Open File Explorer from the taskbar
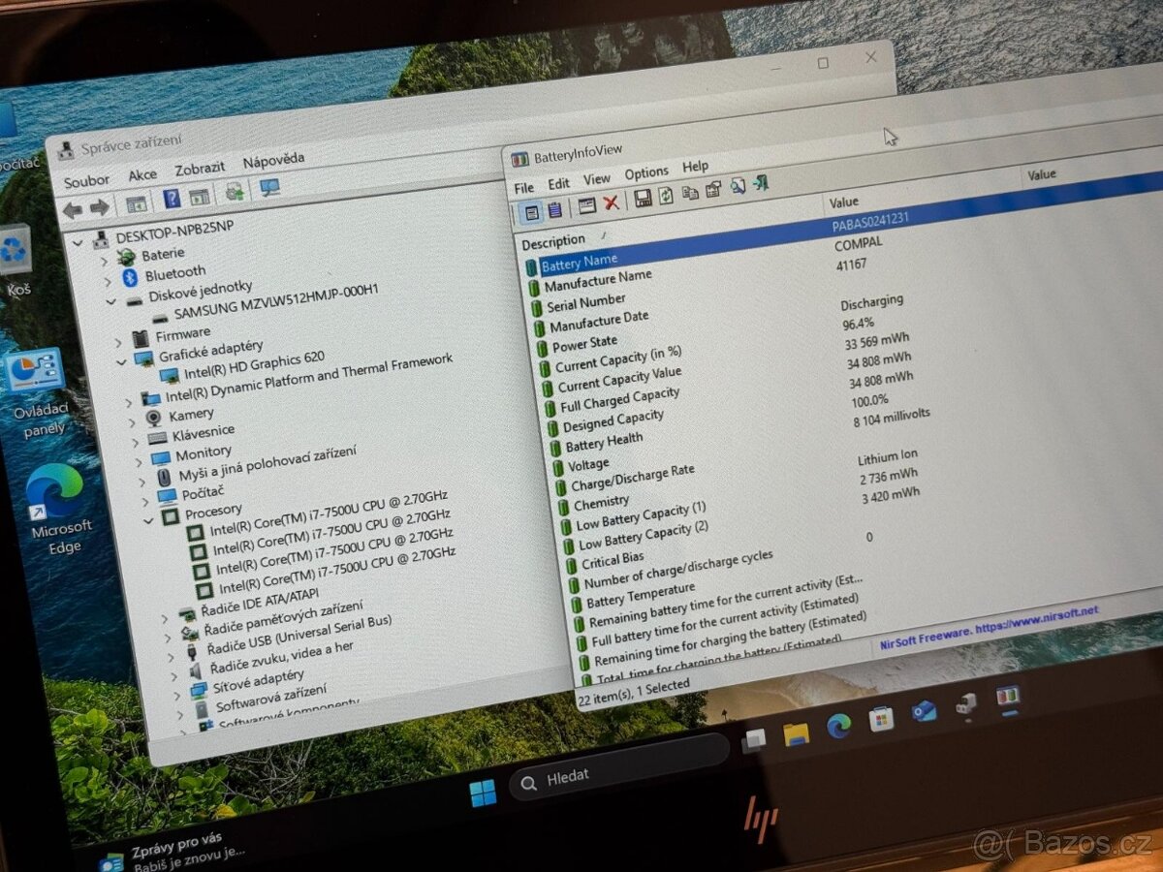Image resolution: width=1163 pixels, height=872 pixels. pyautogui.click(x=796, y=733)
